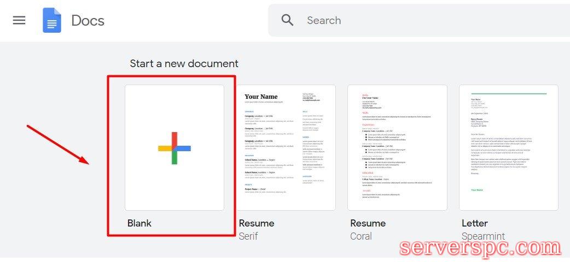Image resolution: width=570 pixels, height=262 pixels.
Task: Click the multicolored plus icon
Action: click(174, 148)
